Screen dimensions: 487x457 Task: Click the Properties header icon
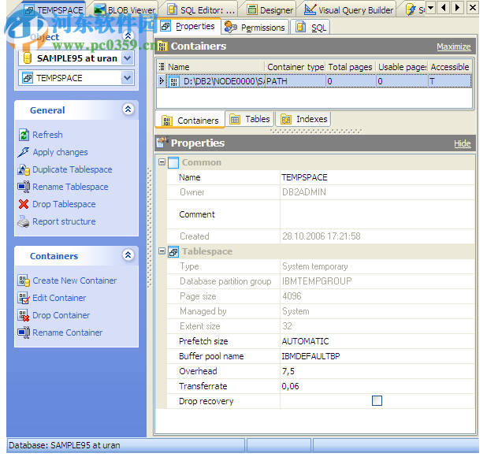pos(162,143)
